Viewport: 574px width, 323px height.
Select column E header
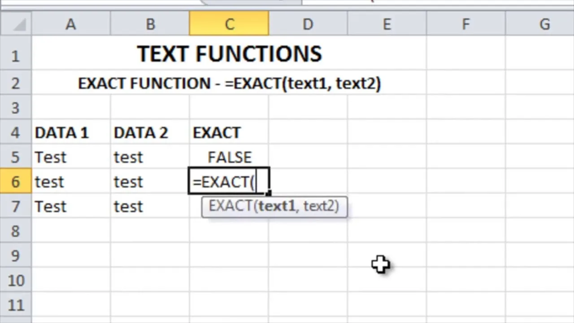click(x=387, y=24)
